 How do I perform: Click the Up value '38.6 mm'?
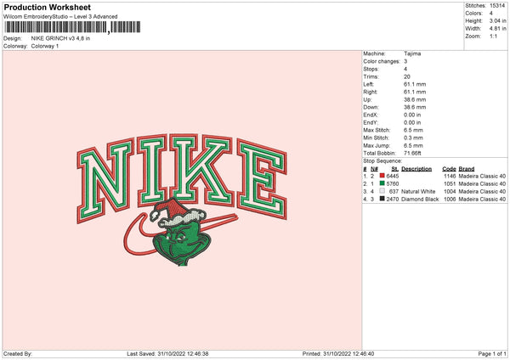pyautogui.click(x=415, y=99)
